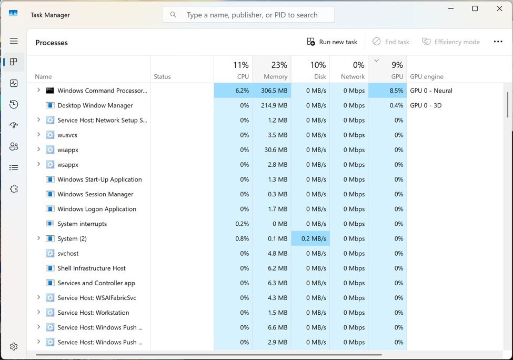This screenshot has width=513, height=360.
Task: Select the Desktop Window Manager row name
Action: tap(95, 105)
